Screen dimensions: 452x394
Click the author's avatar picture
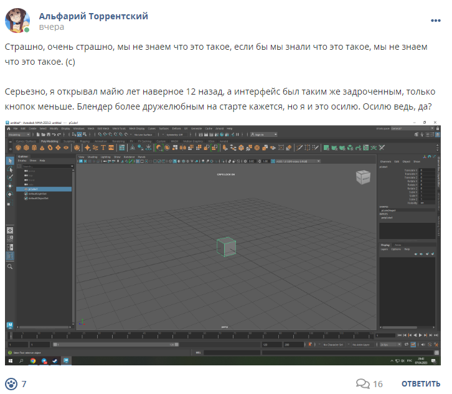coord(17,21)
